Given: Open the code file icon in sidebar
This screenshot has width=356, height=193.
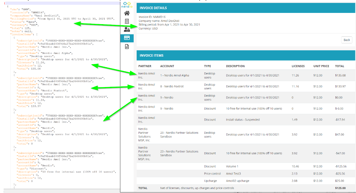Looking at the screenshot, I should coord(127,47).
